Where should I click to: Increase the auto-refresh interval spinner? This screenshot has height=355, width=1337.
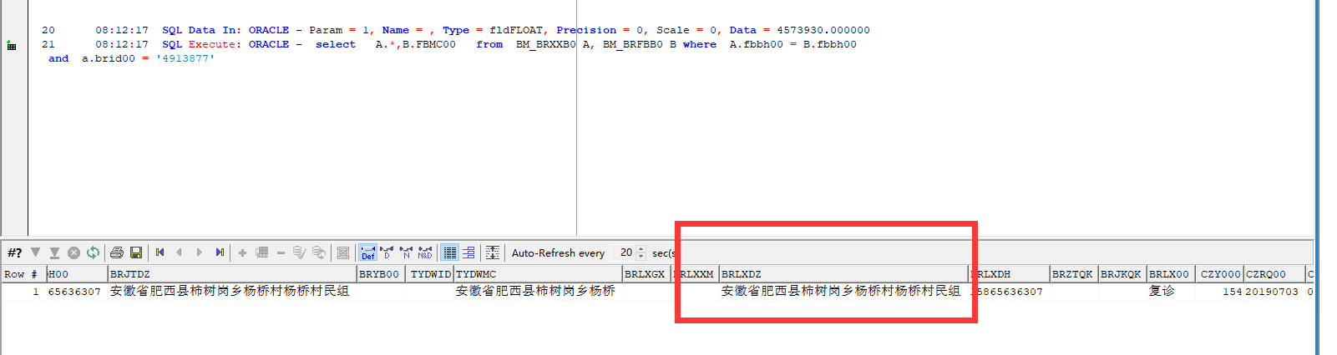pyautogui.click(x=641, y=249)
